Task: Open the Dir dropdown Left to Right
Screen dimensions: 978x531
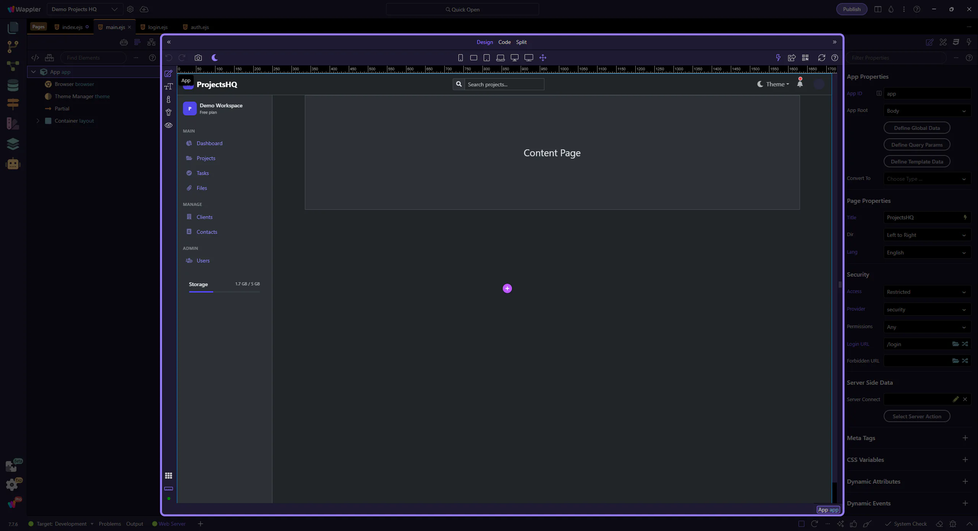Action: 927,235
